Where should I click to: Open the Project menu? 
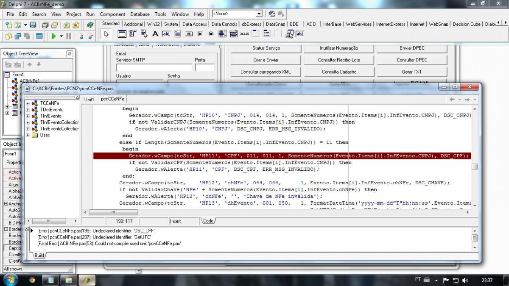[73, 14]
